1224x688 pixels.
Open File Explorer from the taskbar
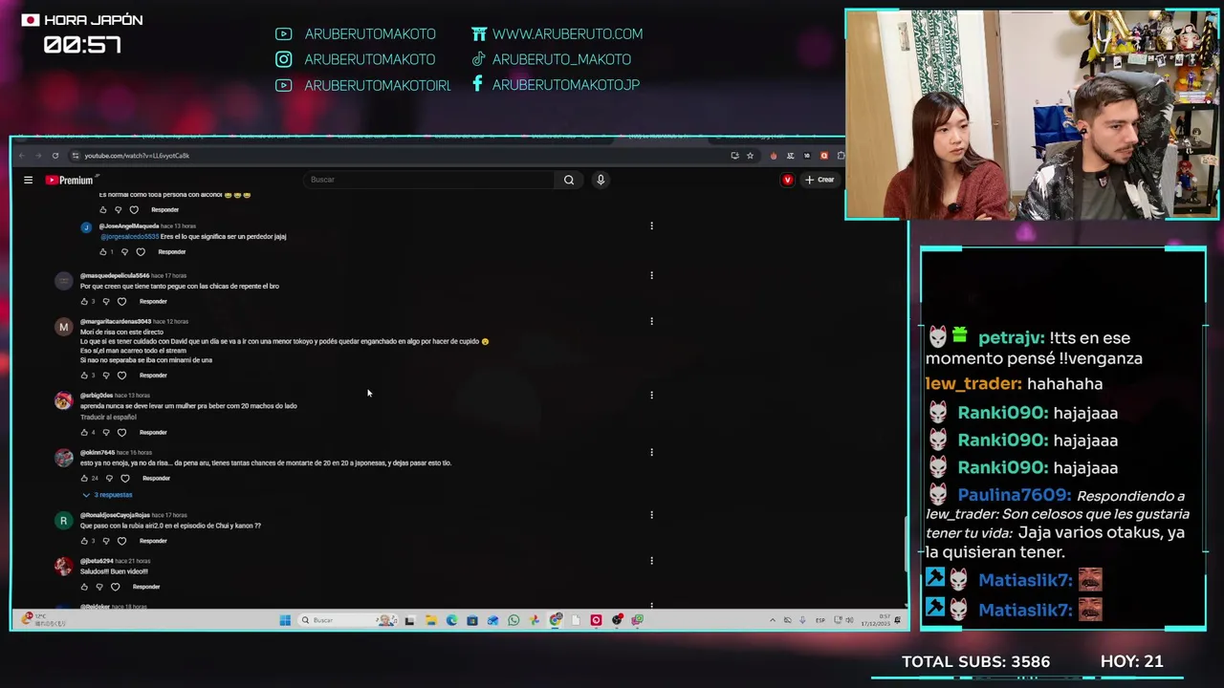(x=430, y=620)
